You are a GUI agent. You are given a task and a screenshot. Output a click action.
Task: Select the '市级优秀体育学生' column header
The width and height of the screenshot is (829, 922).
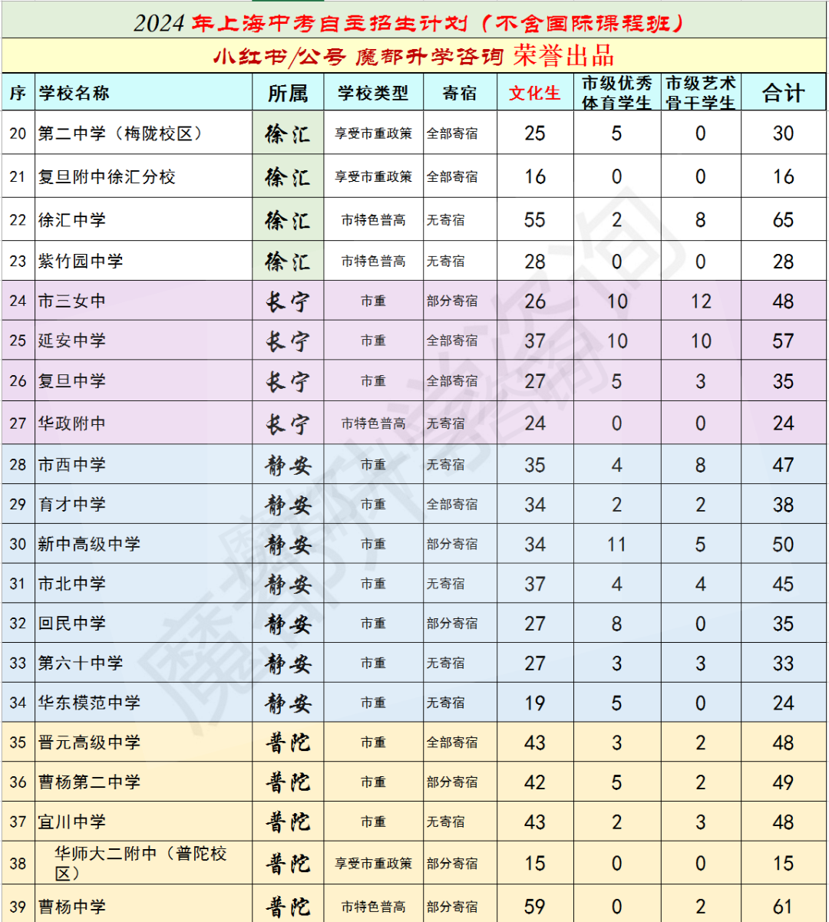tap(616, 93)
